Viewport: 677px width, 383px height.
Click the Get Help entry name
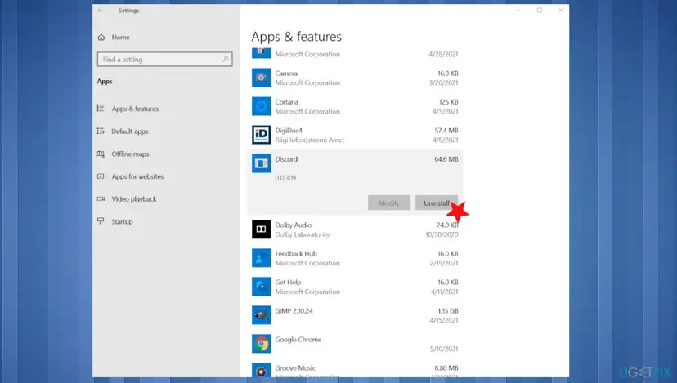(288, 282)
